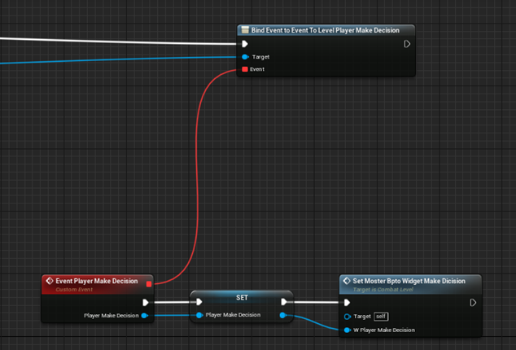516x350 pixels.
Task: Click the SET node input execution pin
Action: pyautogui.click(x=199, y=302)
